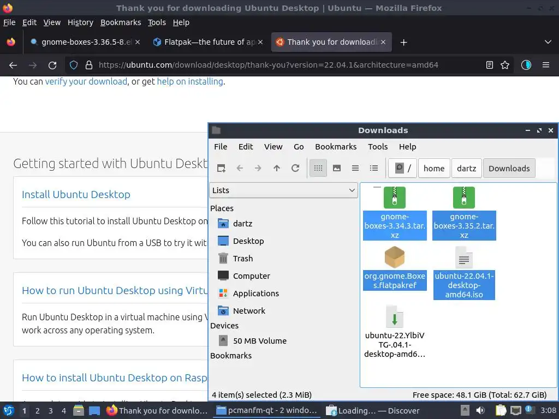Go forward in file manager
The width and height of the screenshot is (559, 419).
[x=258, y=168]
